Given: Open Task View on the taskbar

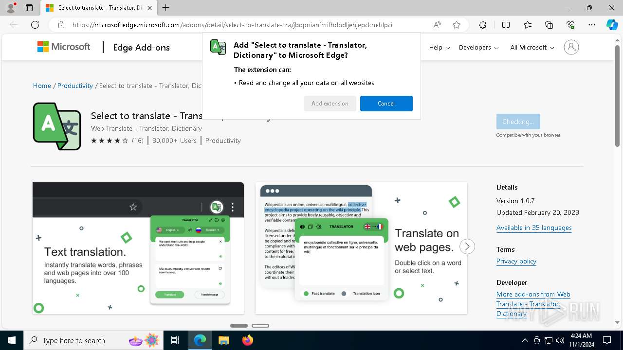Looking at the screenshot, I should coord(175,340).
